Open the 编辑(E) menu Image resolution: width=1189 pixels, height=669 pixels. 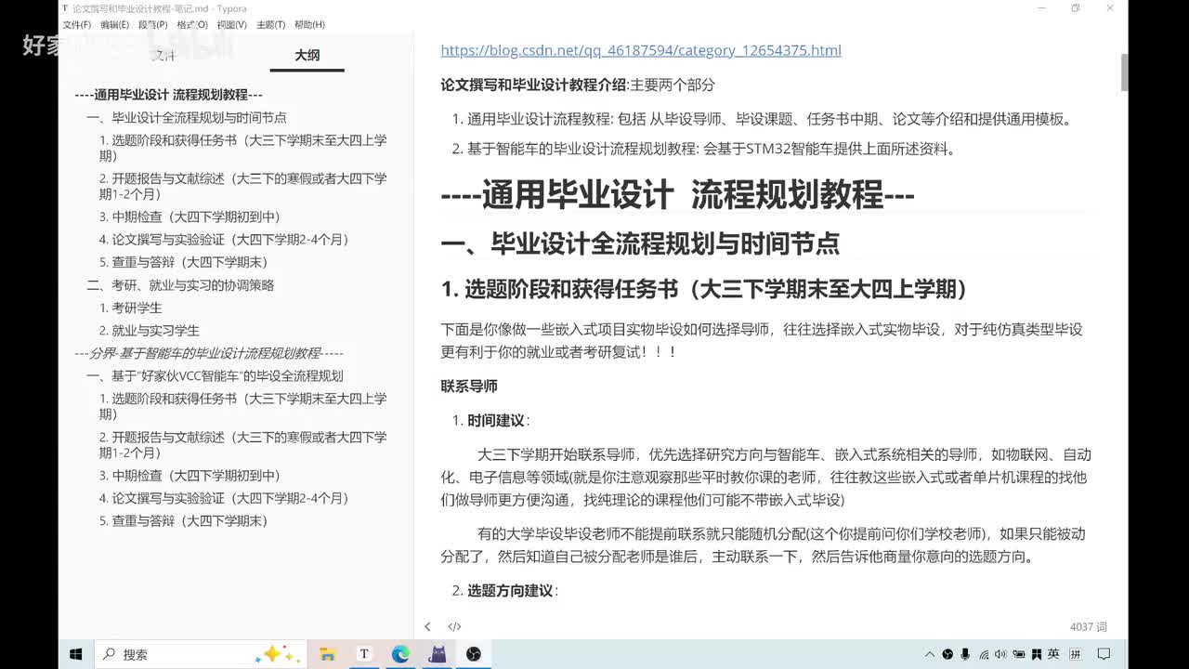coord(115,25)
